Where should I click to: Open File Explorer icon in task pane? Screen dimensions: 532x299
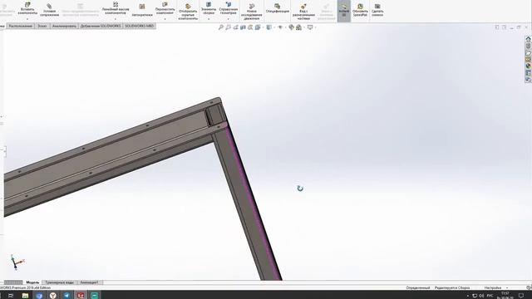528,52
